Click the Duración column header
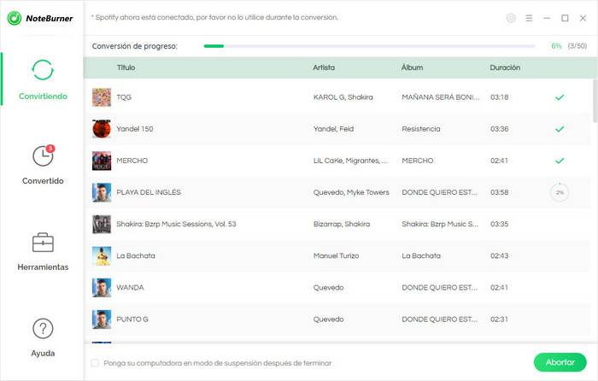Screen dimensions: 598x381 coord(505,67)
